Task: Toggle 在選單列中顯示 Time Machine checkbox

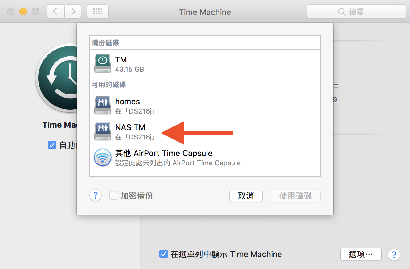Action: click(x=163, y=254)
